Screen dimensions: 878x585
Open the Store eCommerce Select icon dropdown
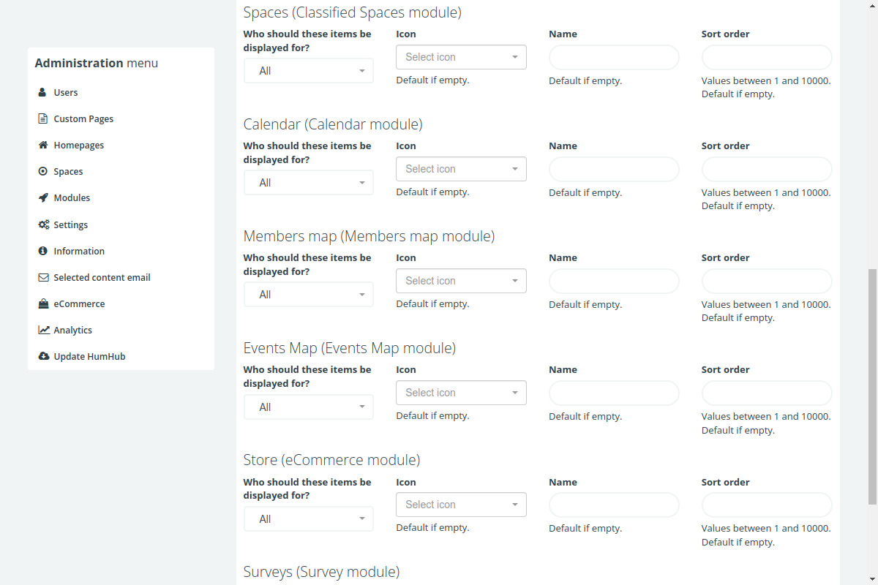point(461,505)
